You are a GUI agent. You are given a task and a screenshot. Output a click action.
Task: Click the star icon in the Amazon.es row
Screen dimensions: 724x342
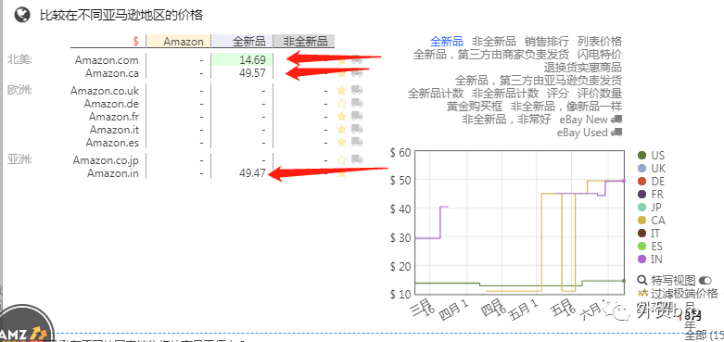click(x=341, y=142)
